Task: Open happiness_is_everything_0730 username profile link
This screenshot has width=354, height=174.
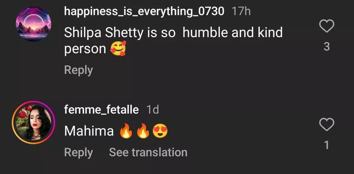Action: [144, 11]
